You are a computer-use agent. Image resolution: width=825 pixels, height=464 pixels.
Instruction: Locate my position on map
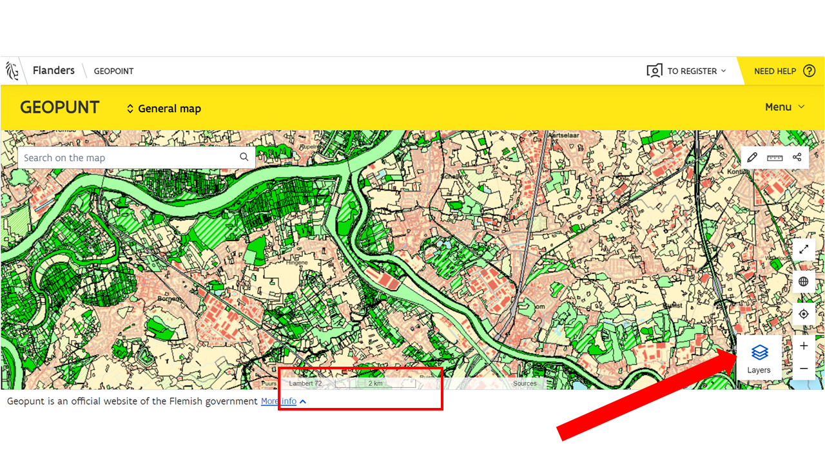[804, 314]
